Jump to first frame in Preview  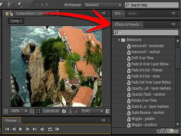pos(7,129)
